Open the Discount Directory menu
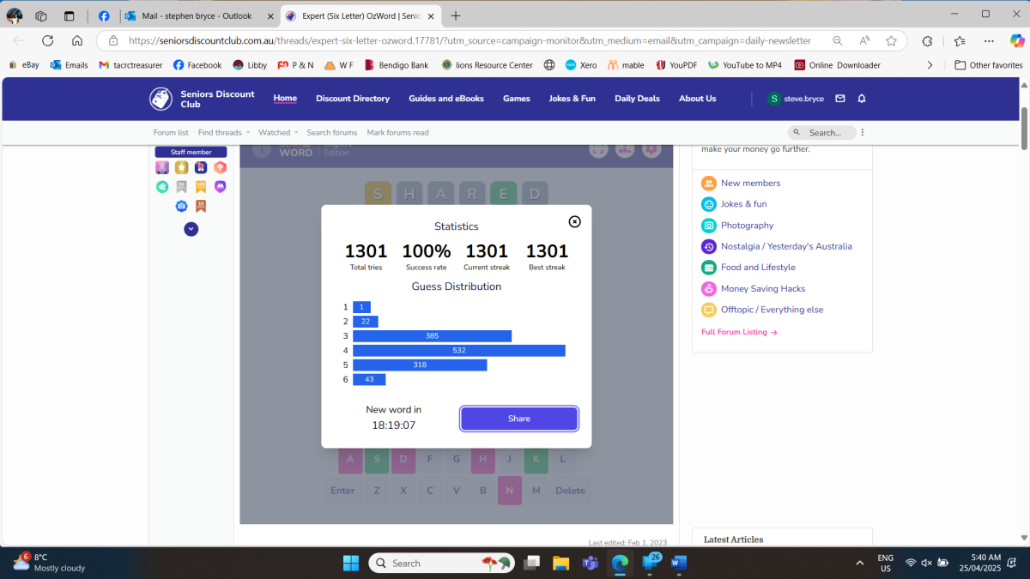 [352, 99]
